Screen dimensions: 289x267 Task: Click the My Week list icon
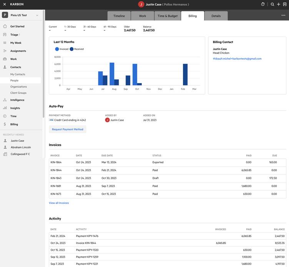[x=5, y=43]
